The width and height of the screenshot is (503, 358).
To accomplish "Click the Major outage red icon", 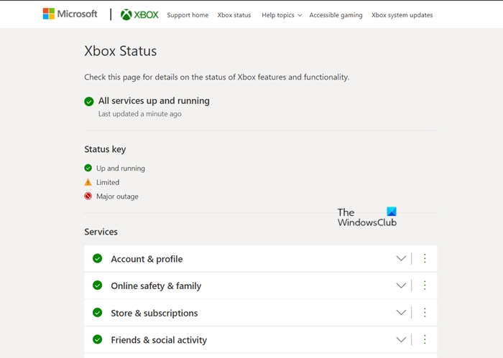I will click(x=88, y=196).
